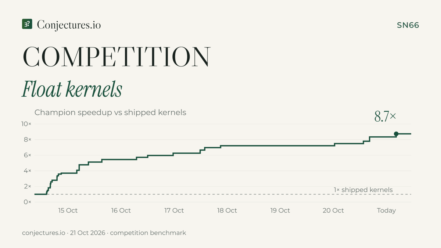Image resolution: width=441 pixels, height=248 pixels.
Task: Click the Conjectures.io brand name
Action: [69, 25]
